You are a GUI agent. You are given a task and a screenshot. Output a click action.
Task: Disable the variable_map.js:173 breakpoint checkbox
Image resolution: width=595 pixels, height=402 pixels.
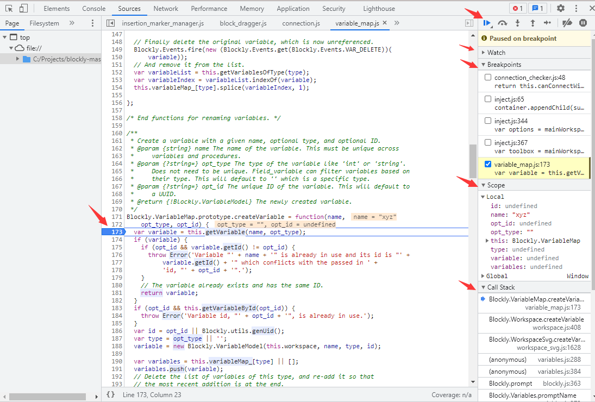(x=487, y=164)
